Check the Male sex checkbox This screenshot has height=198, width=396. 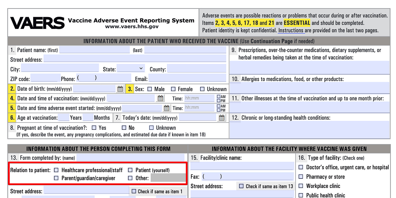(150, 89)
